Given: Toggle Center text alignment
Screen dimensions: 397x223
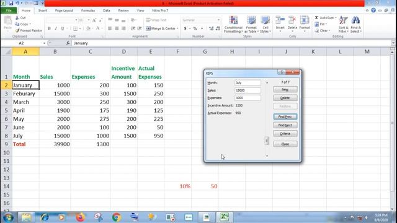Looking at the screenshot, I should click(x=117, y=28).
